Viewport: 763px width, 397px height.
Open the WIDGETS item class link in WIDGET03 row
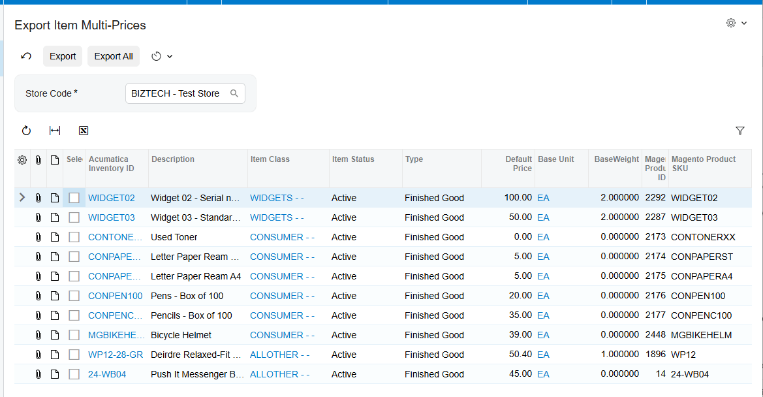[277, 217]
